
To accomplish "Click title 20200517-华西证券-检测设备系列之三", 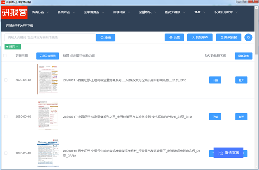I will click(x=127, y=117).
